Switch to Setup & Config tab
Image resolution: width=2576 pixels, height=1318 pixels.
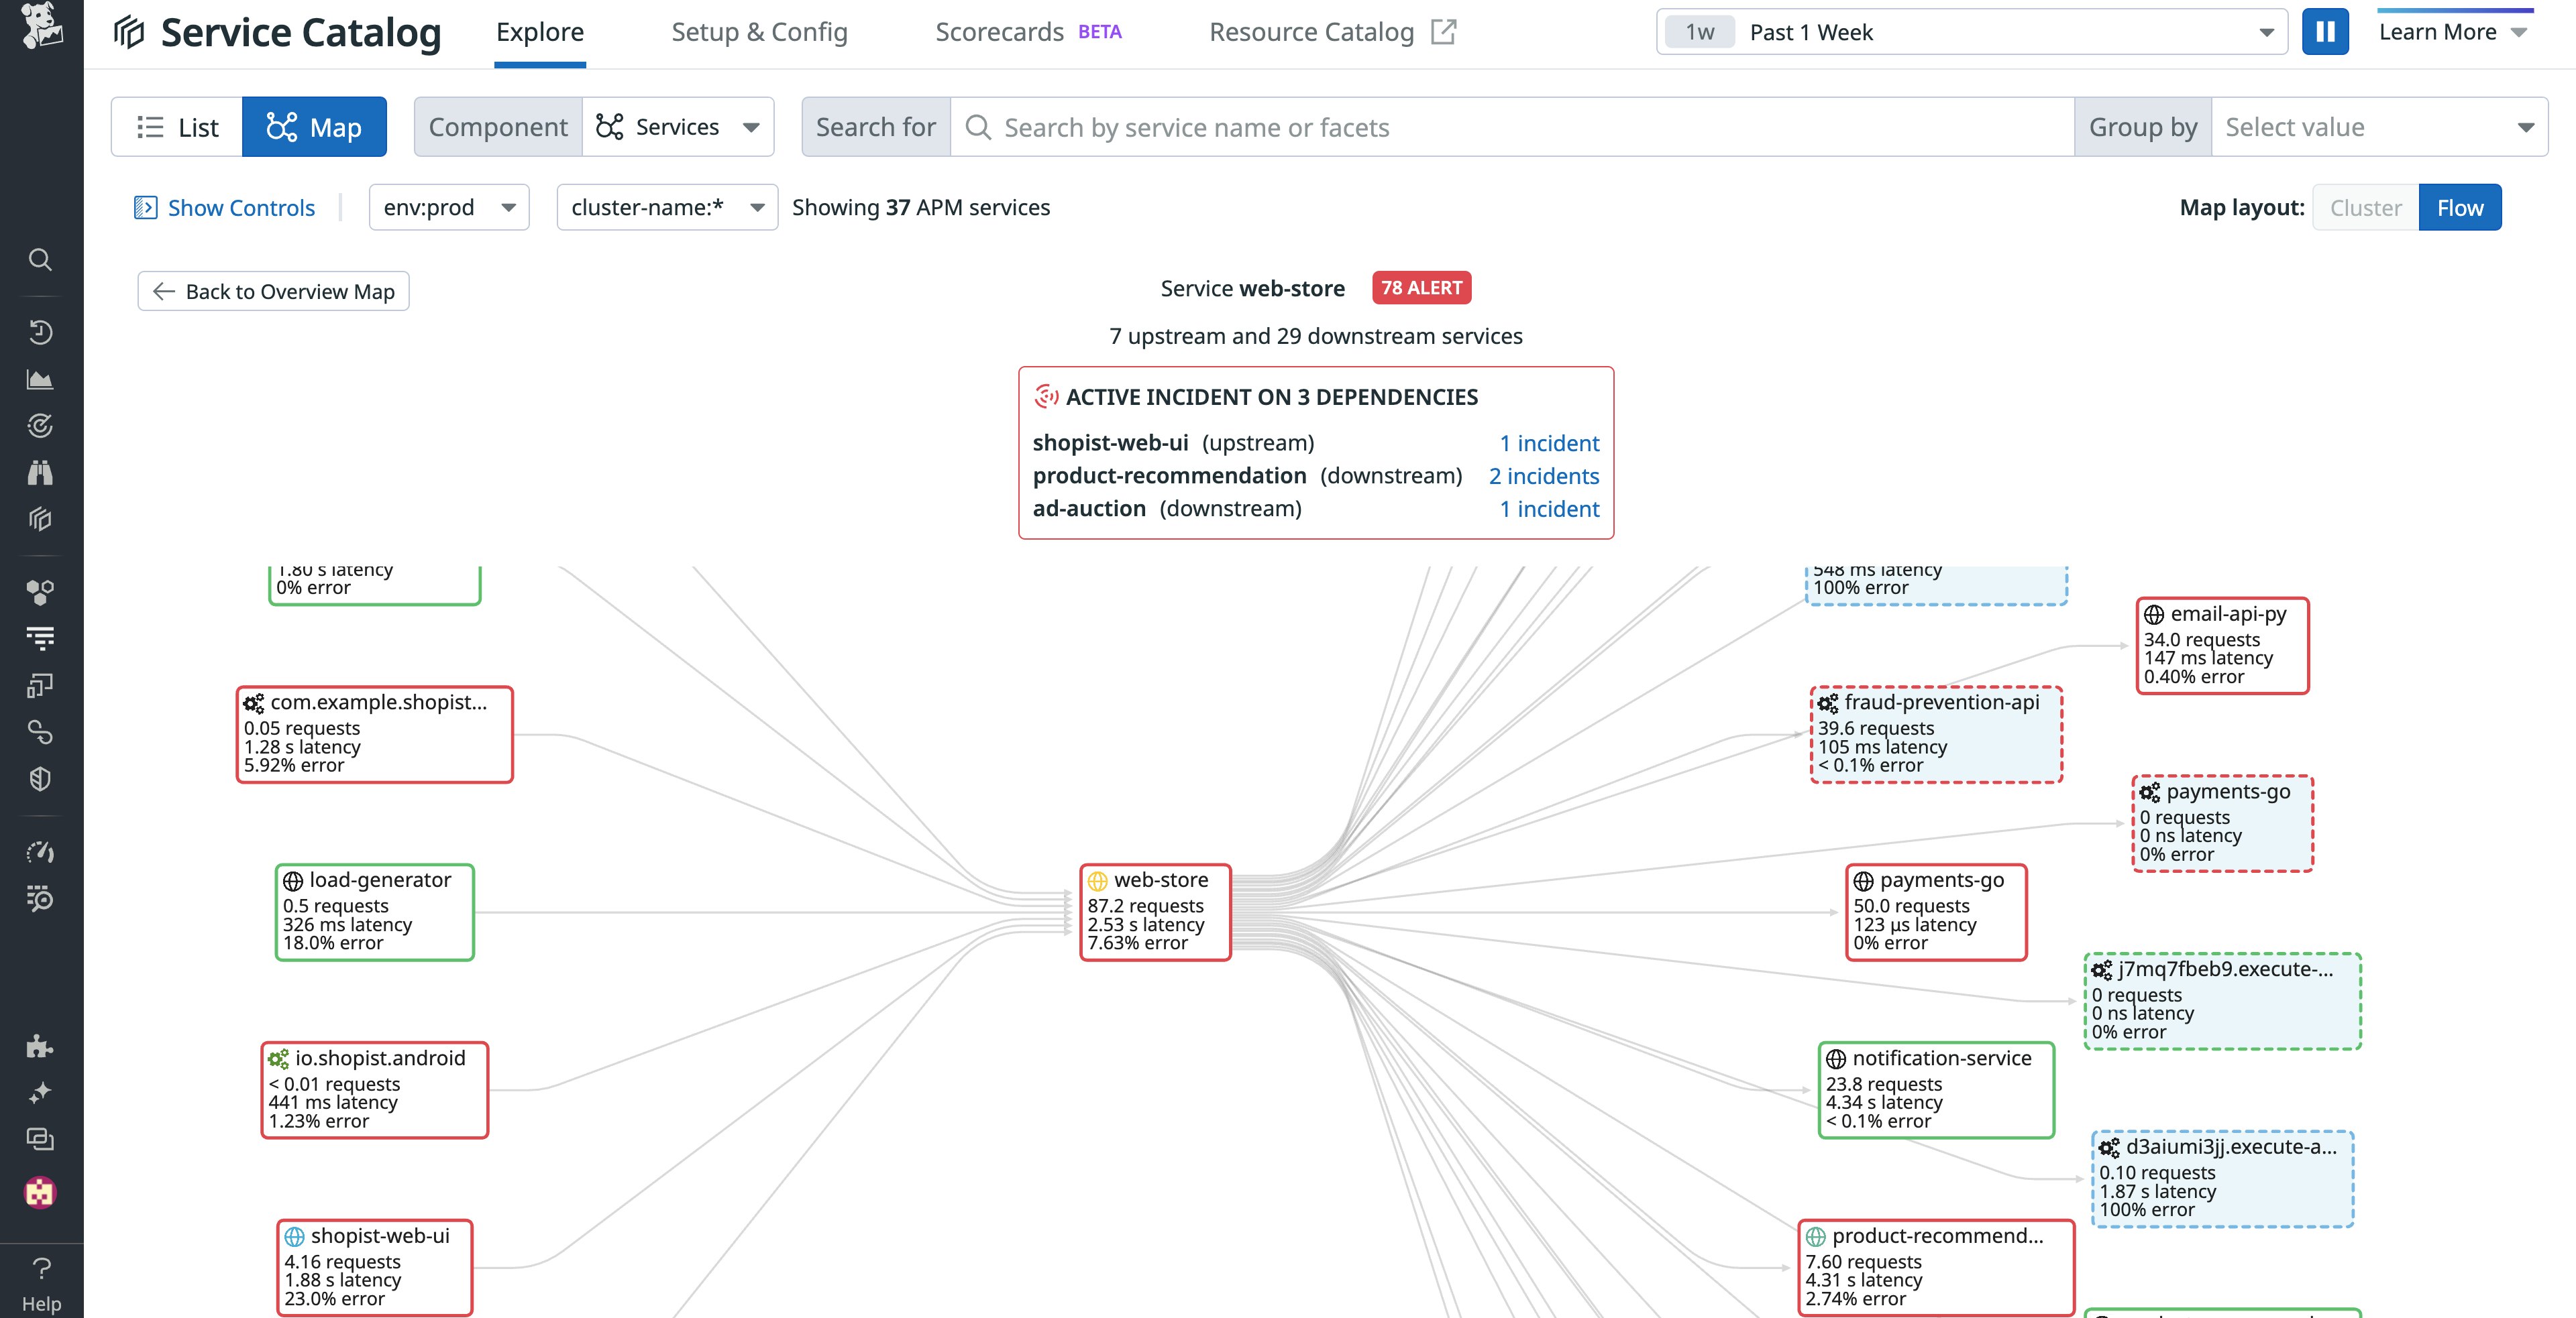point(759,32)
